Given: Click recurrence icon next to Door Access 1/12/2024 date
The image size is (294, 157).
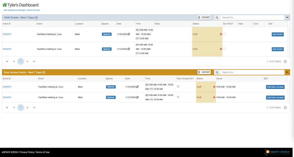Looking at the screenshot, I should click(138, 97).
